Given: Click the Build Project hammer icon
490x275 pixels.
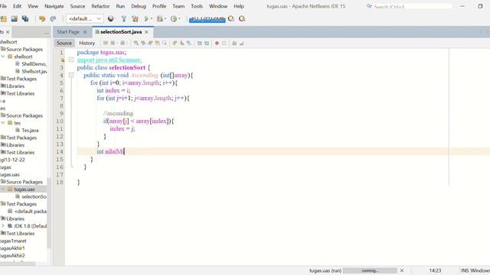Looking at the screenshot, I should pos(124,19).
